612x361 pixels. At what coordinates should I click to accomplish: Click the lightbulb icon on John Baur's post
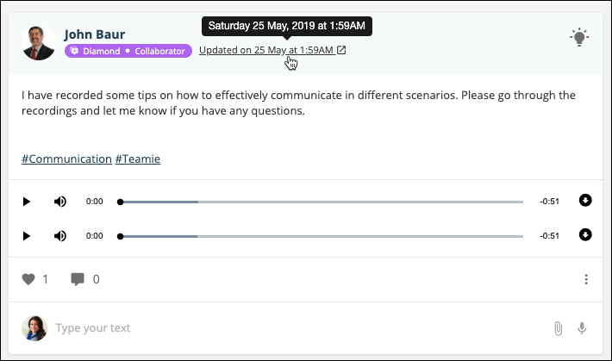[579, 37]
